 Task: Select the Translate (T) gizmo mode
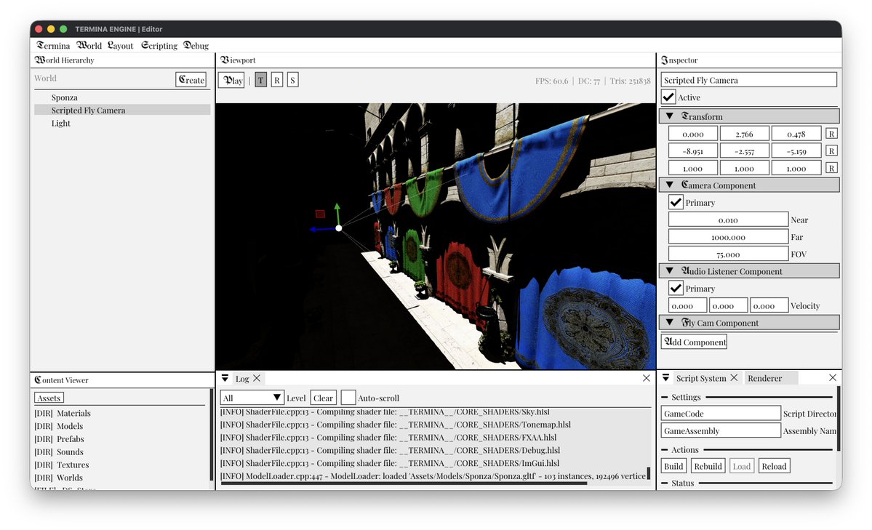[261, 80]
